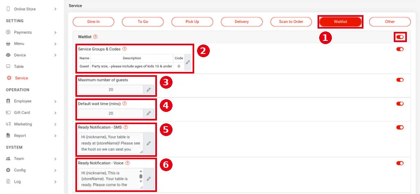Edit Service Groups & Codes table pencil
The width and height of the screenshot is (420, 194).
(188, 62)
